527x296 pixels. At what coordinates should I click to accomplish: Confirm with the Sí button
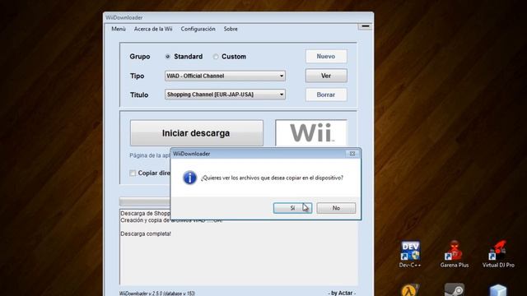pos(293,208)
